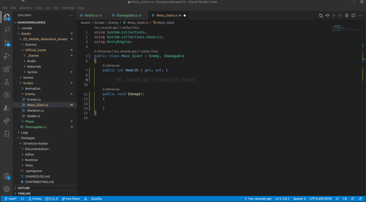Click 0 references above Damage method
This screenshot has height=202, width=366.
111,89
